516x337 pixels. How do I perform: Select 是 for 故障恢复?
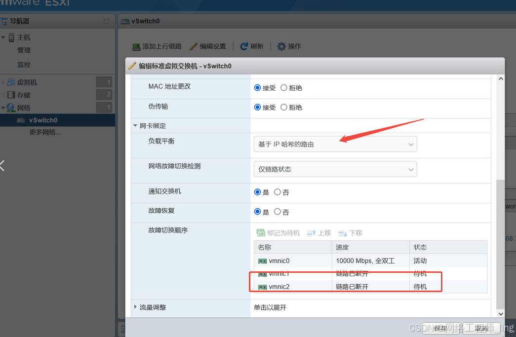click(x=257, y=212)
